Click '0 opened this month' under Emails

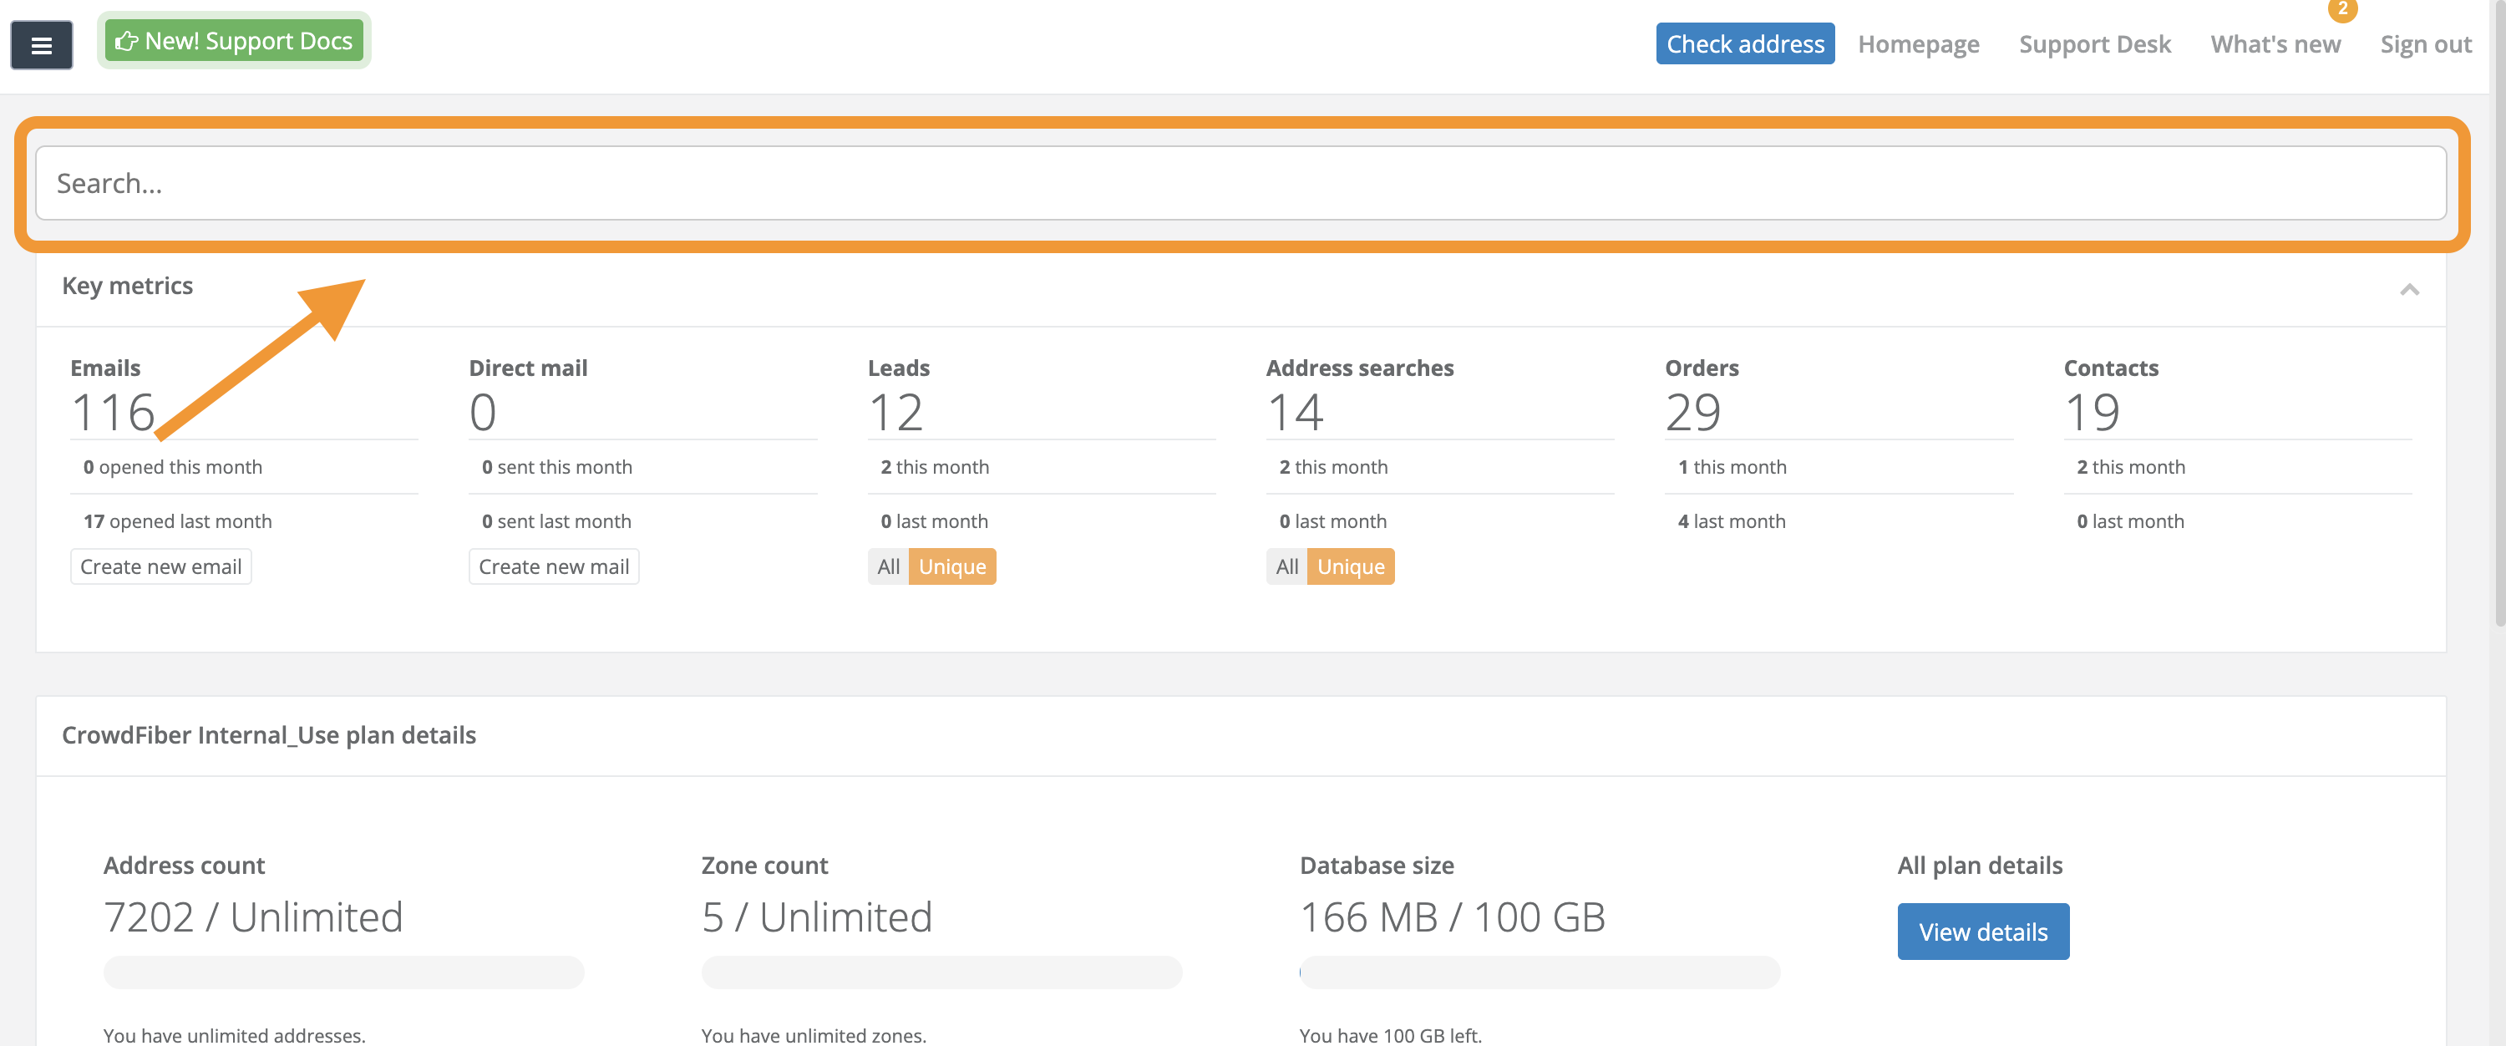pos(172,467)
